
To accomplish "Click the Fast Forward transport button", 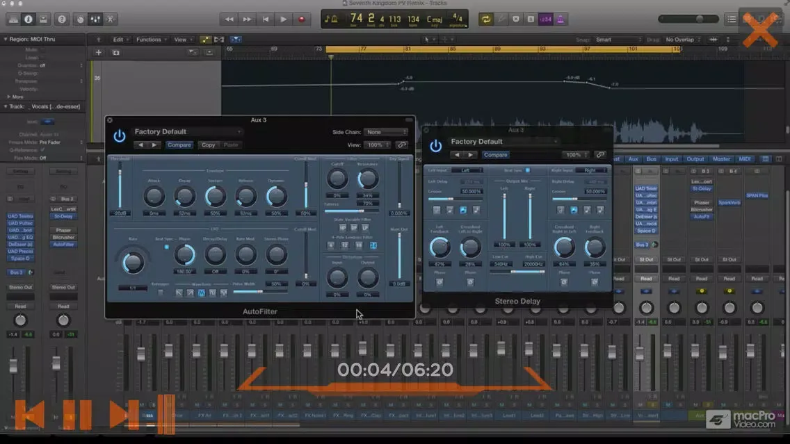I will point(247,19).
